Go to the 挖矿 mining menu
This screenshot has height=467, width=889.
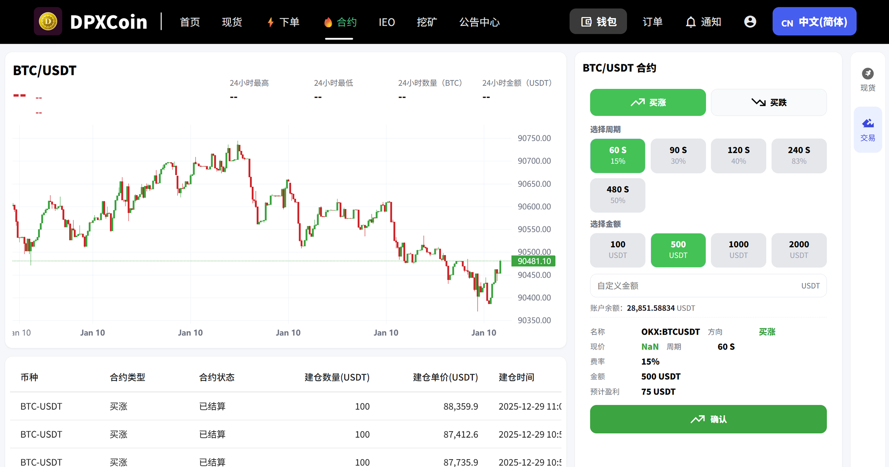[427, 22]
